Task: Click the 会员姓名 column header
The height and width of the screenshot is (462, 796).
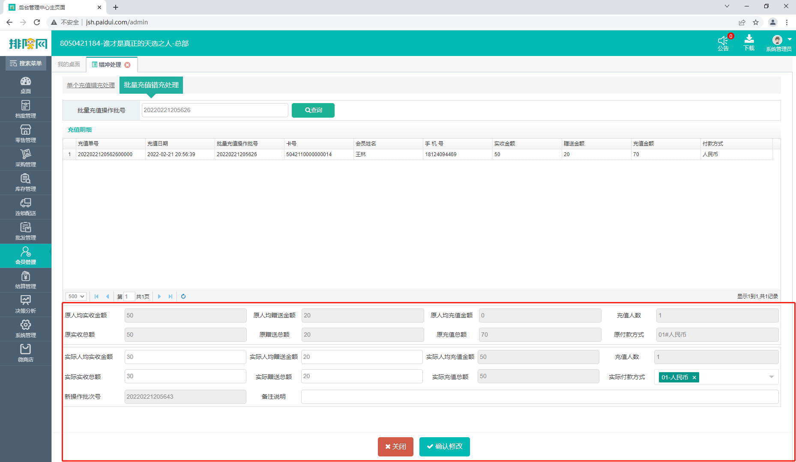Action: [388, 144]
